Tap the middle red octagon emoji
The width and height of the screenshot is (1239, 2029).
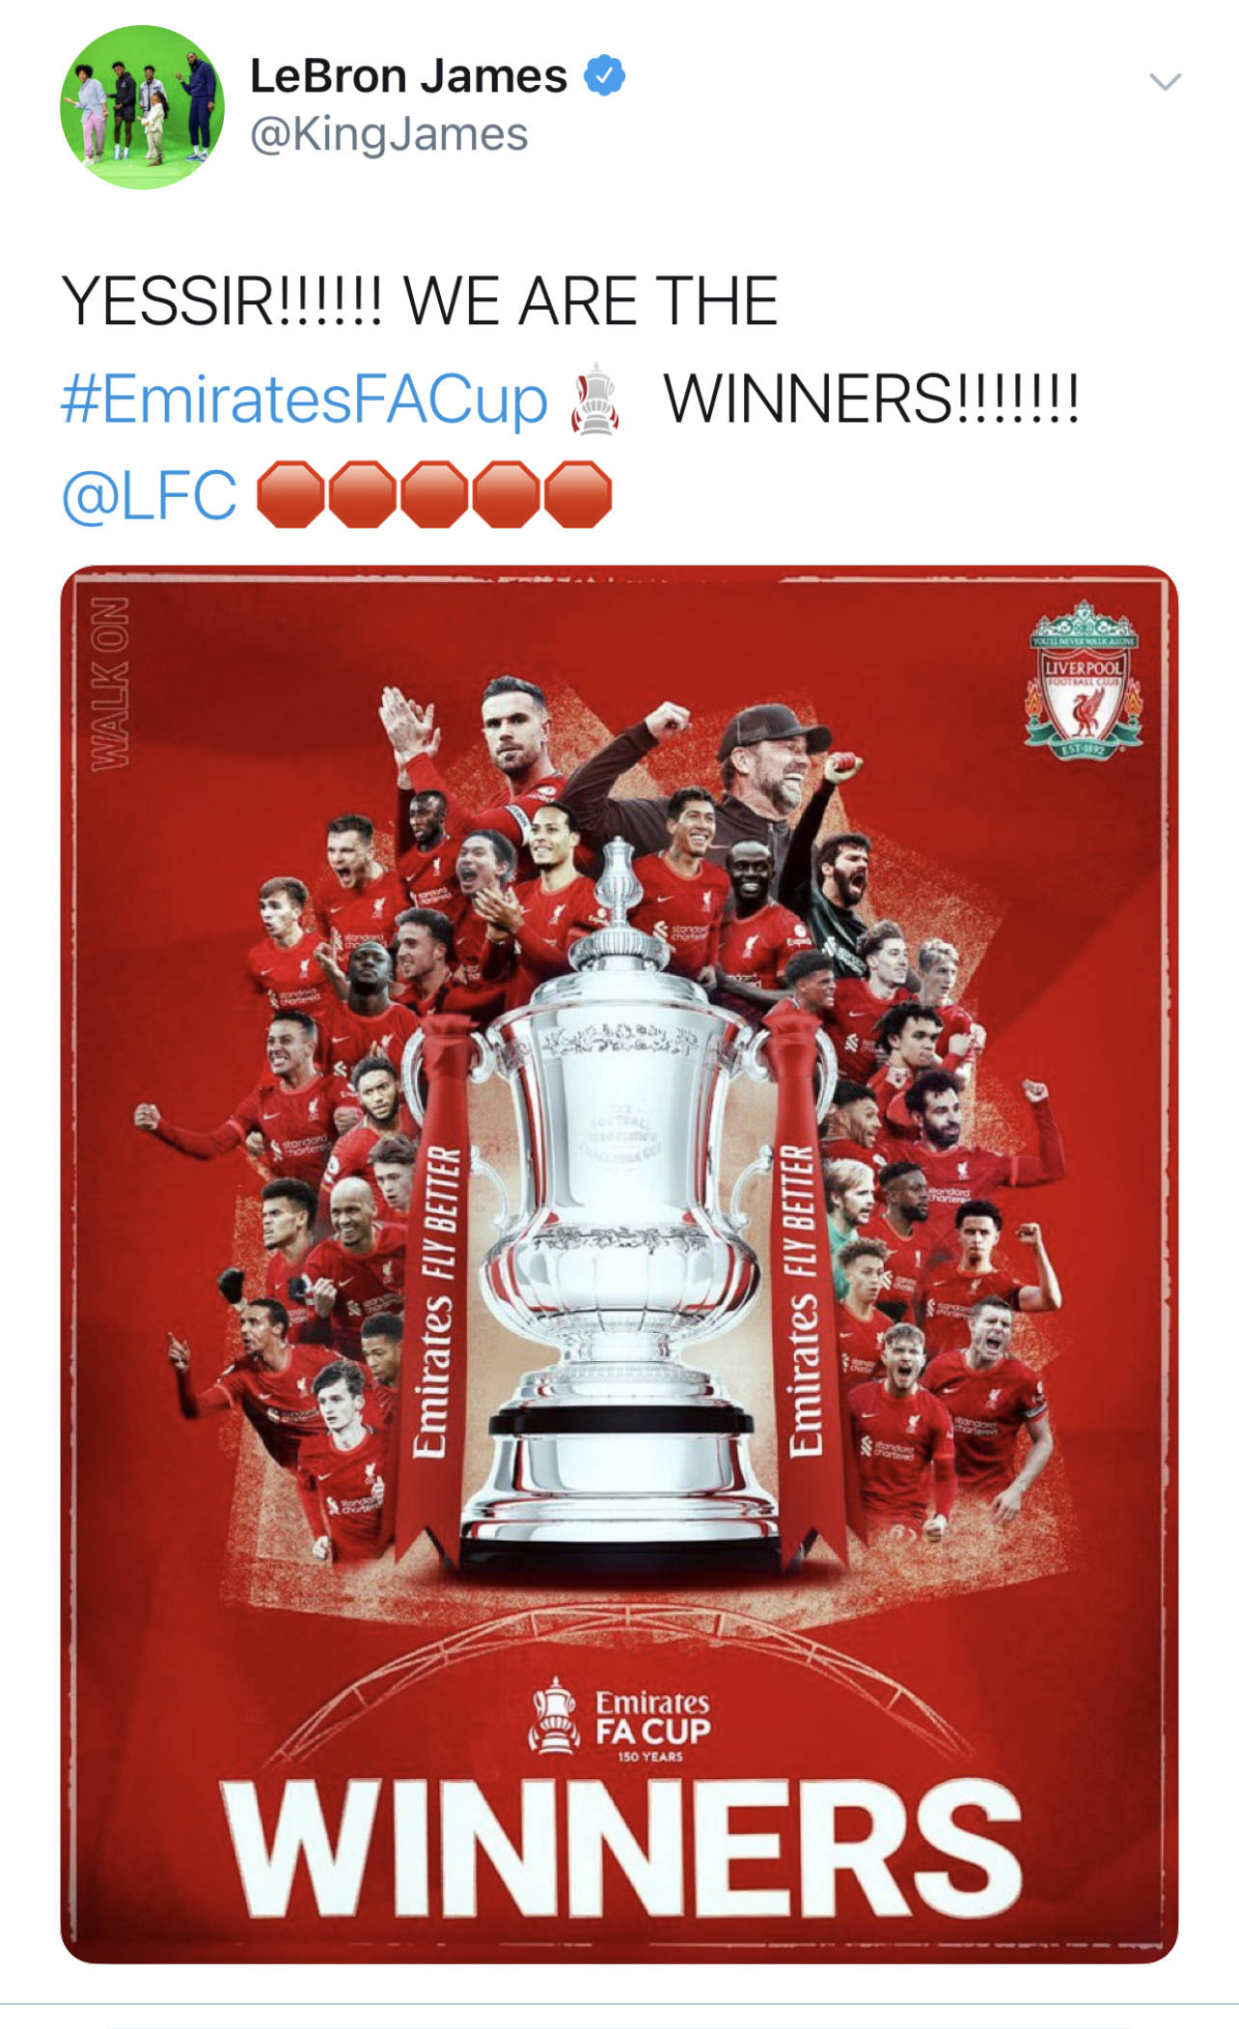tap(434, 494)
